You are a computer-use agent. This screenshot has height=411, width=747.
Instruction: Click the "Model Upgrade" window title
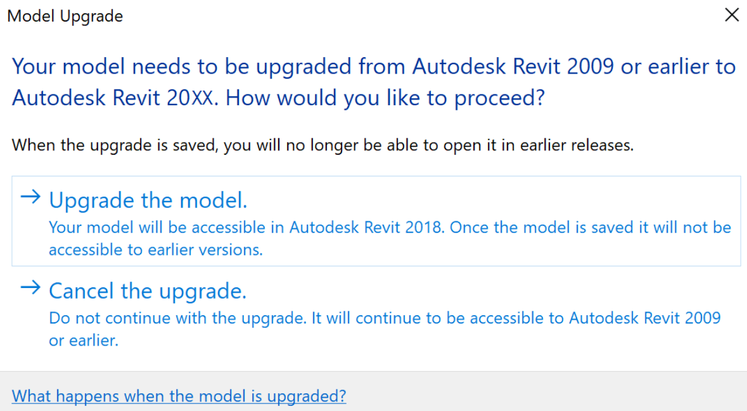coord(65,16)
